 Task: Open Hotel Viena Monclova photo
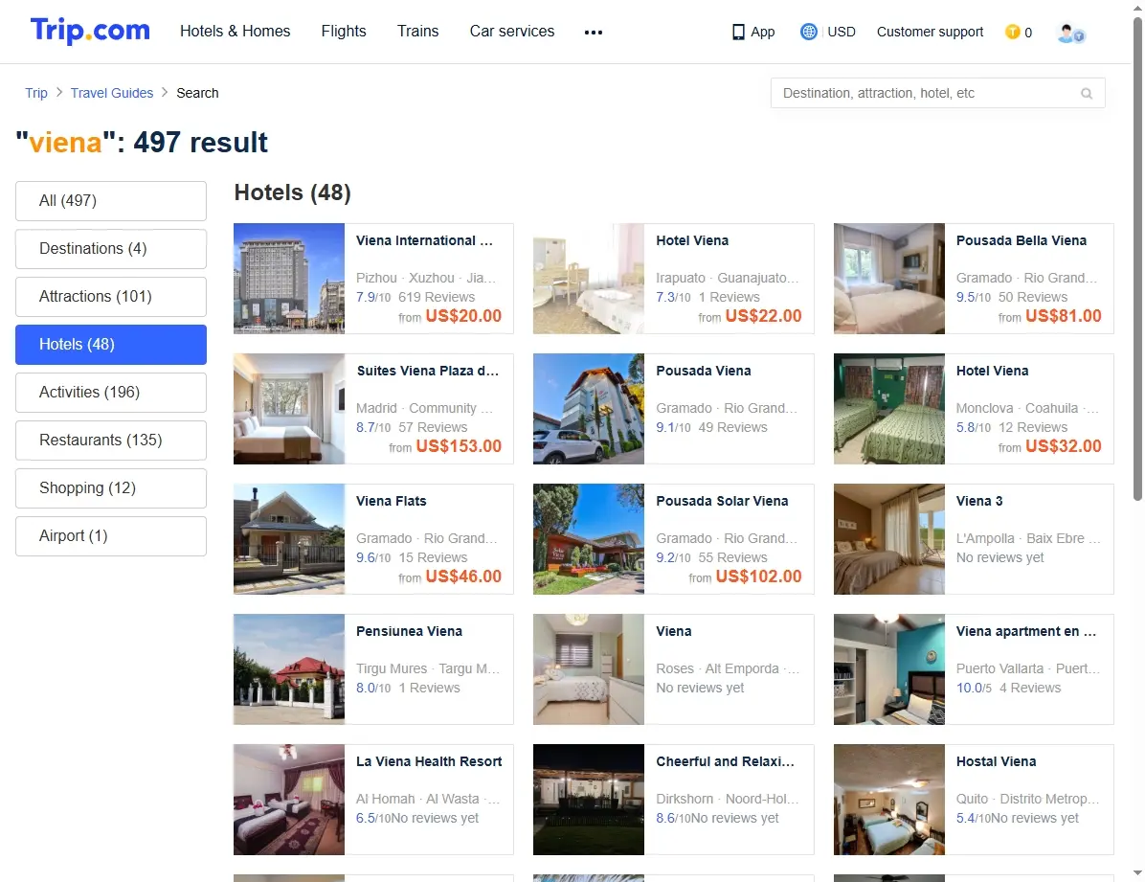click(889, 409)
